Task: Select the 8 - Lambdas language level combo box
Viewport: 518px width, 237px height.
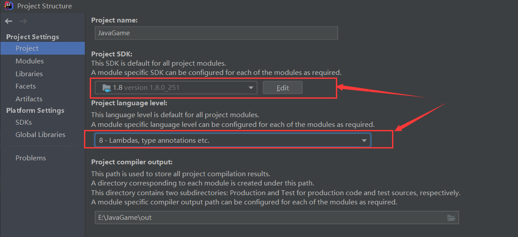Action: coord(232,140)
